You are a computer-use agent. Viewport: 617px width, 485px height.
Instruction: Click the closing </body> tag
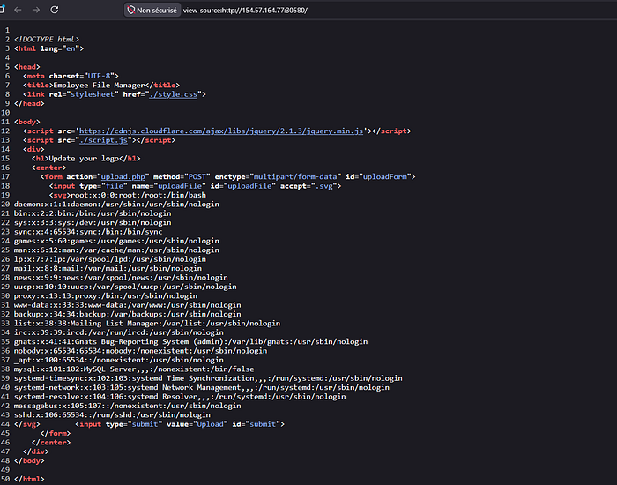pos(29,460)
